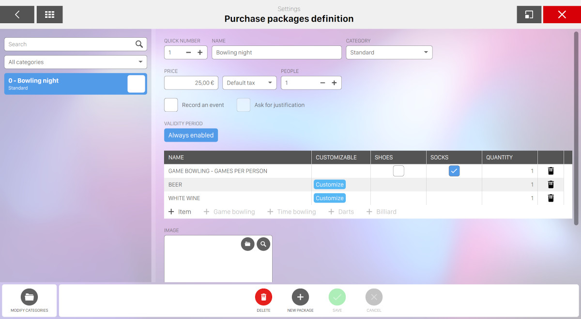Increase People count with plus
Image resolution: width=581 pixels, height=319 pixels.
(334, 83)
